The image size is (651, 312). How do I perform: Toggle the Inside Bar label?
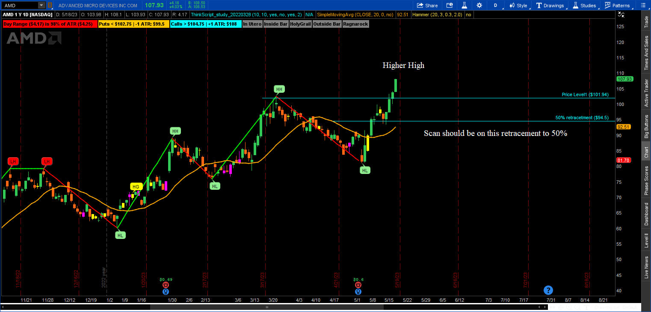(275, 24)
